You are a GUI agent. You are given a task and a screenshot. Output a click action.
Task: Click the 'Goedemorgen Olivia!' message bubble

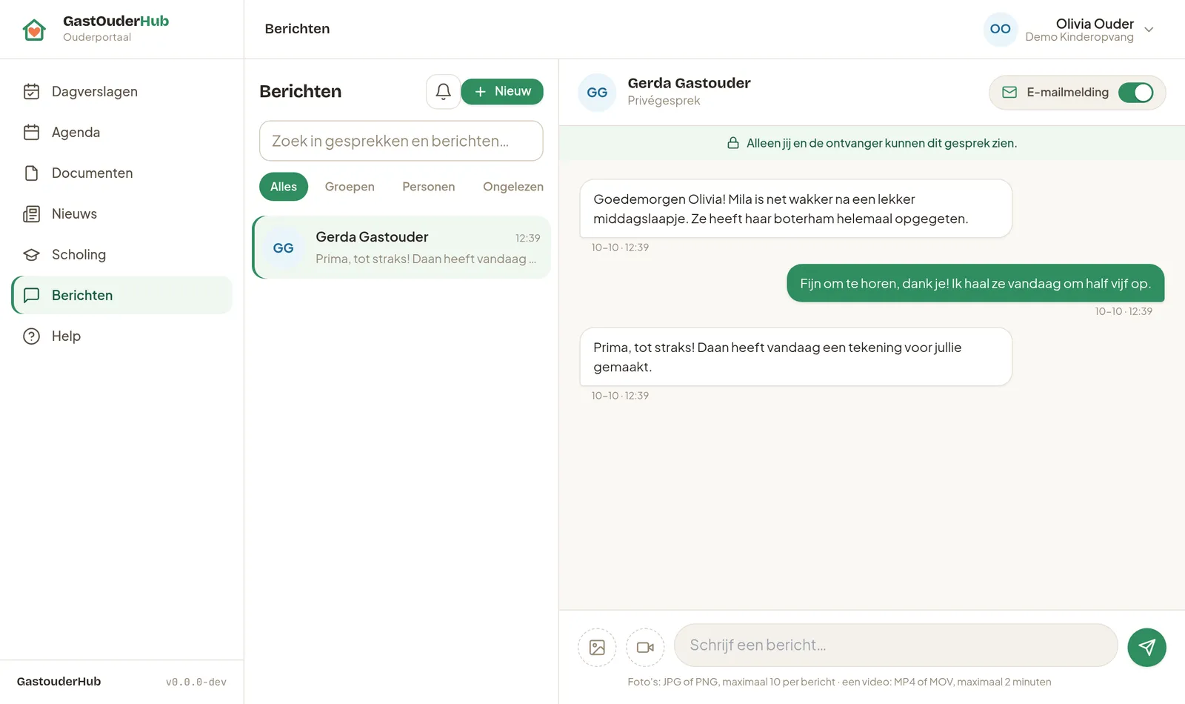click(796, 208)
